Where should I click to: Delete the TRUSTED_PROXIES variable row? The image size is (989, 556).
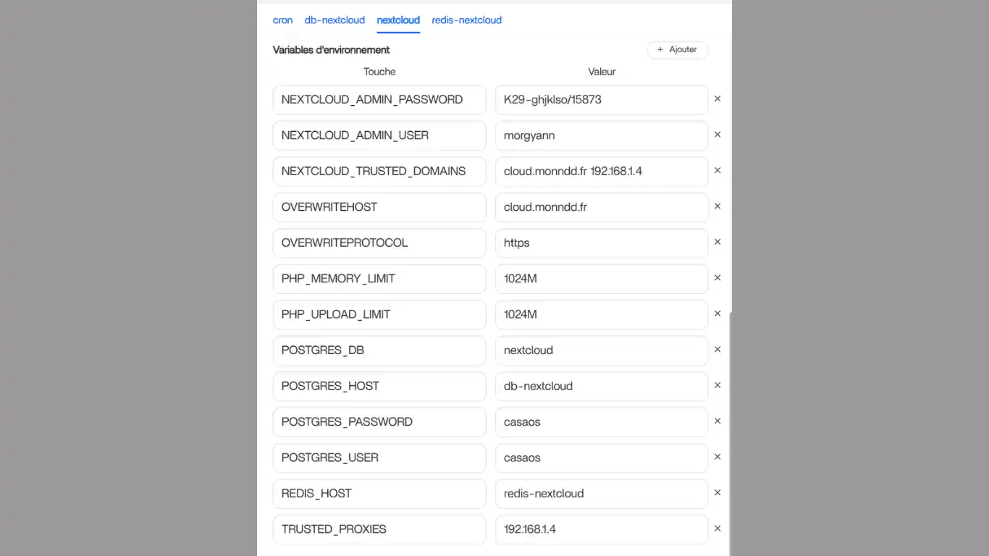click(717, 528)
